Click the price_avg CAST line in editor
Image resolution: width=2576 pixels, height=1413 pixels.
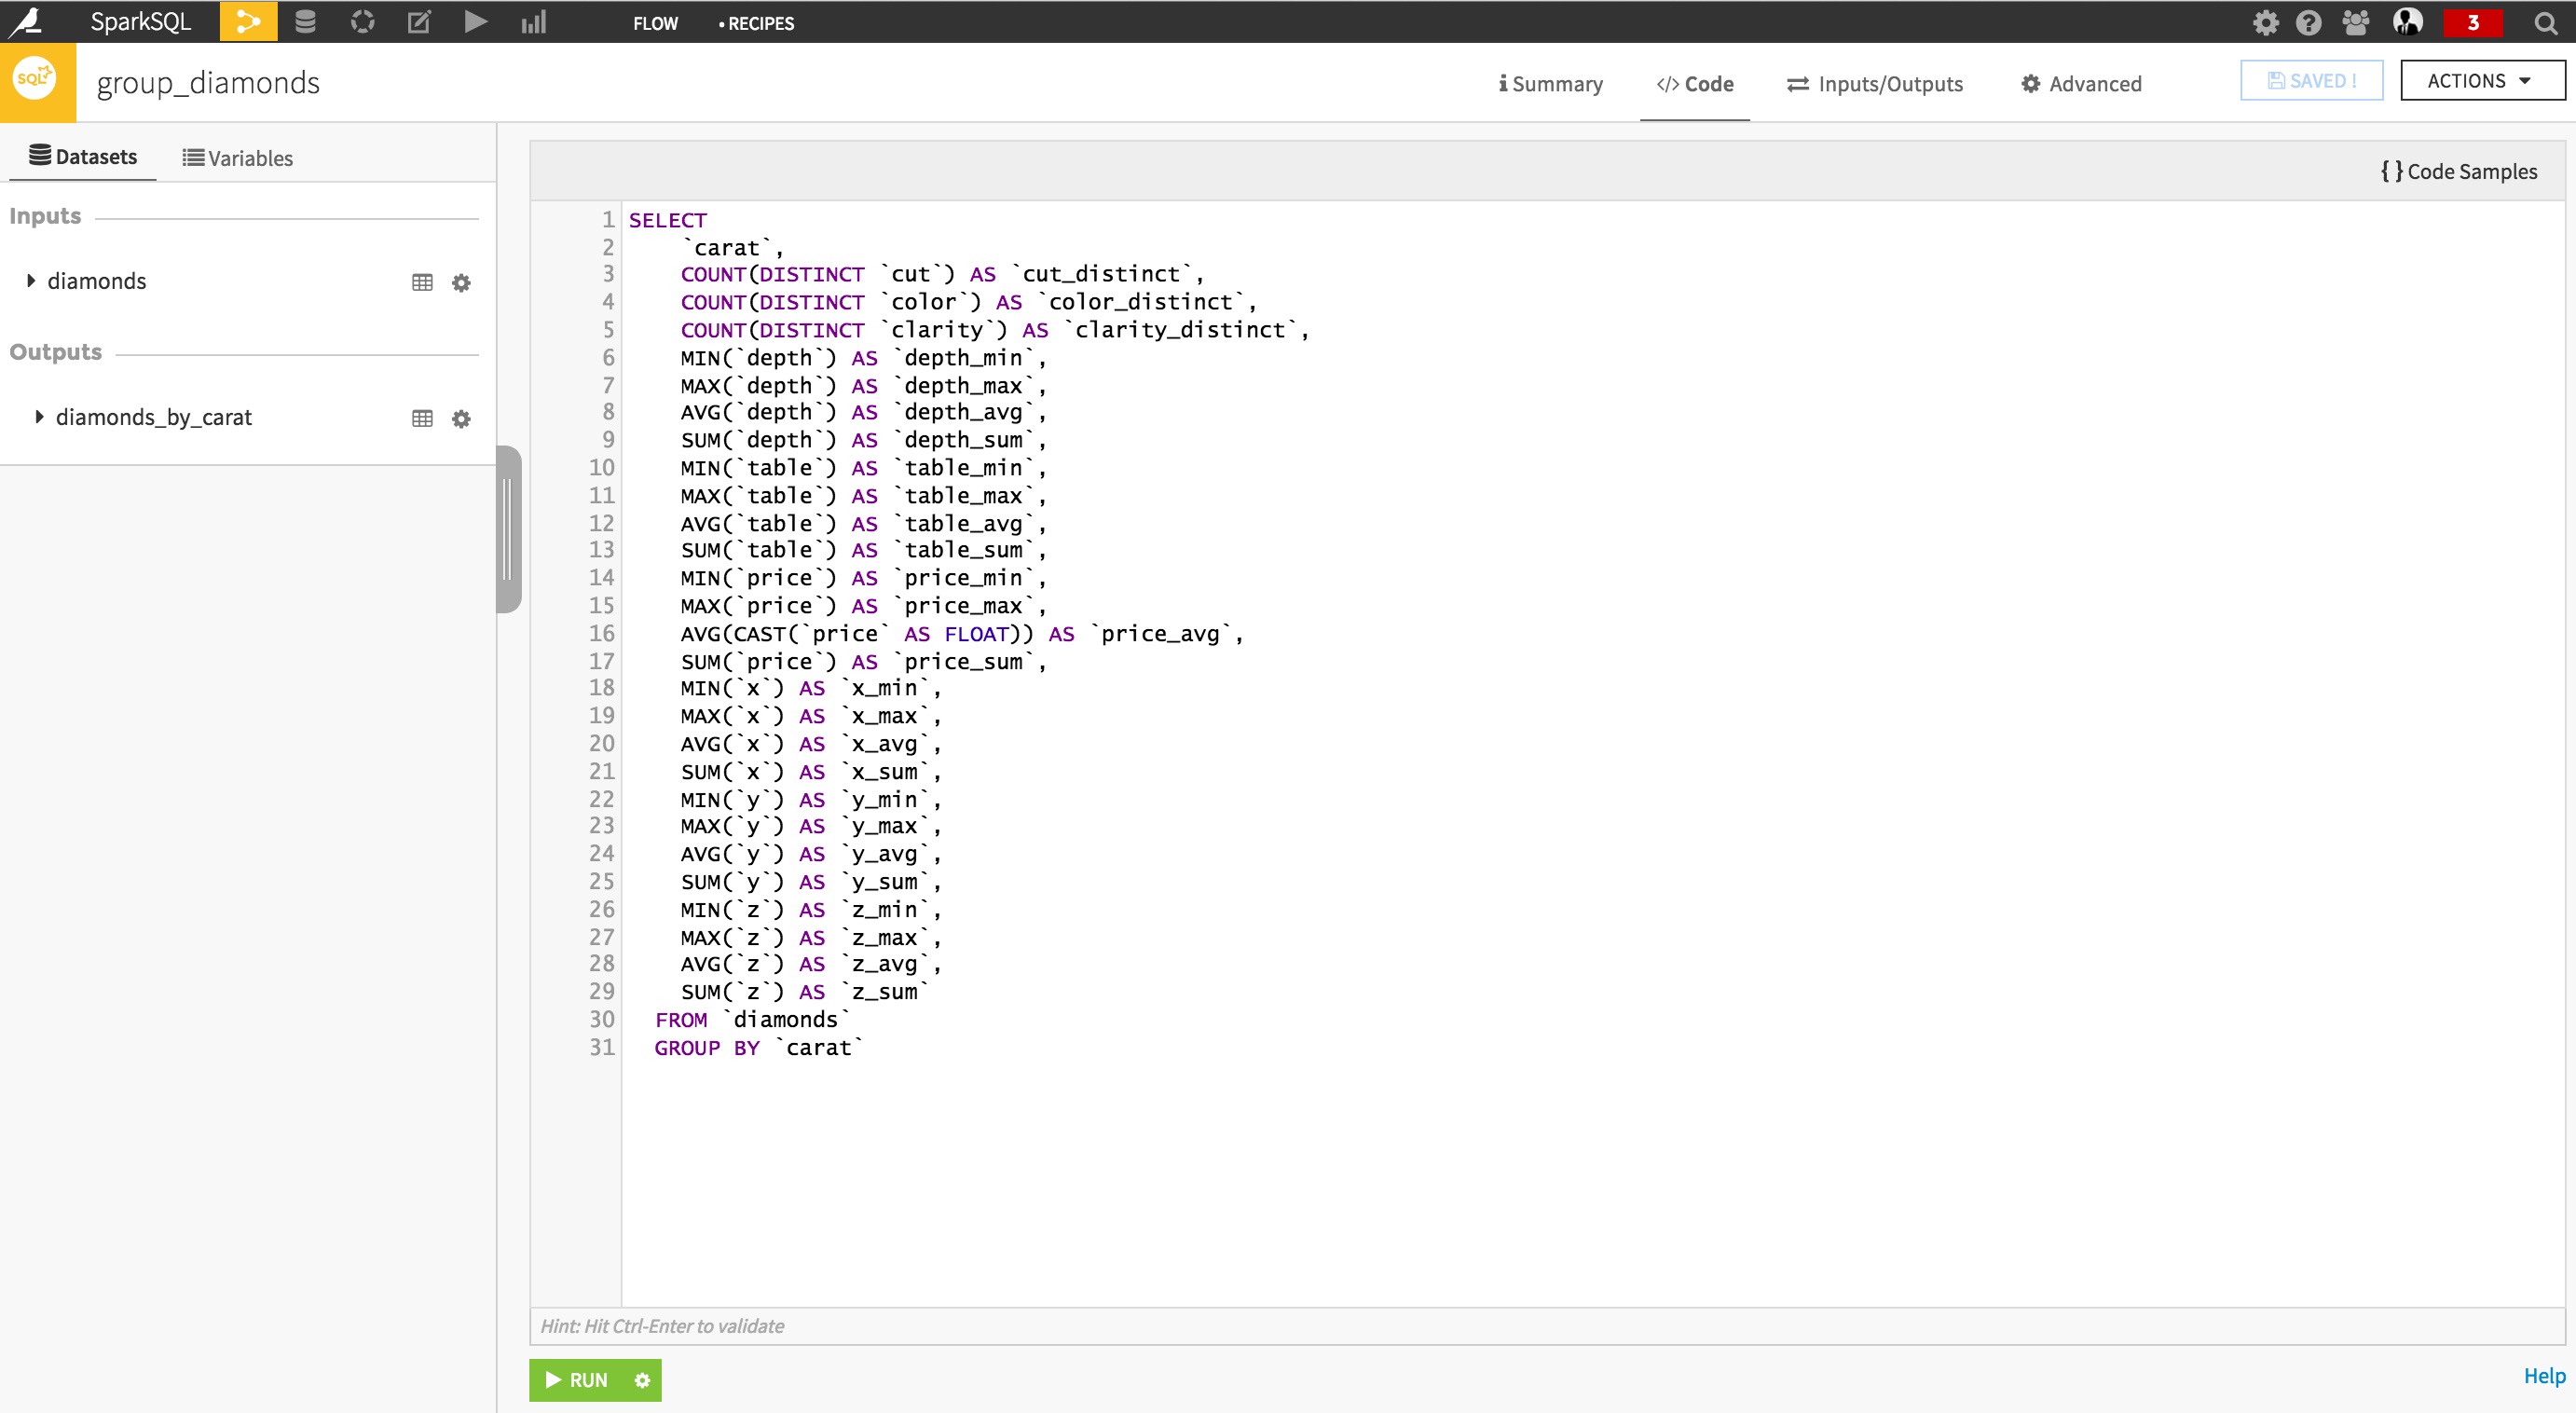click(962, 634)
